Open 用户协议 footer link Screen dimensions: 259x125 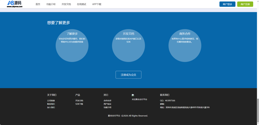107,104
